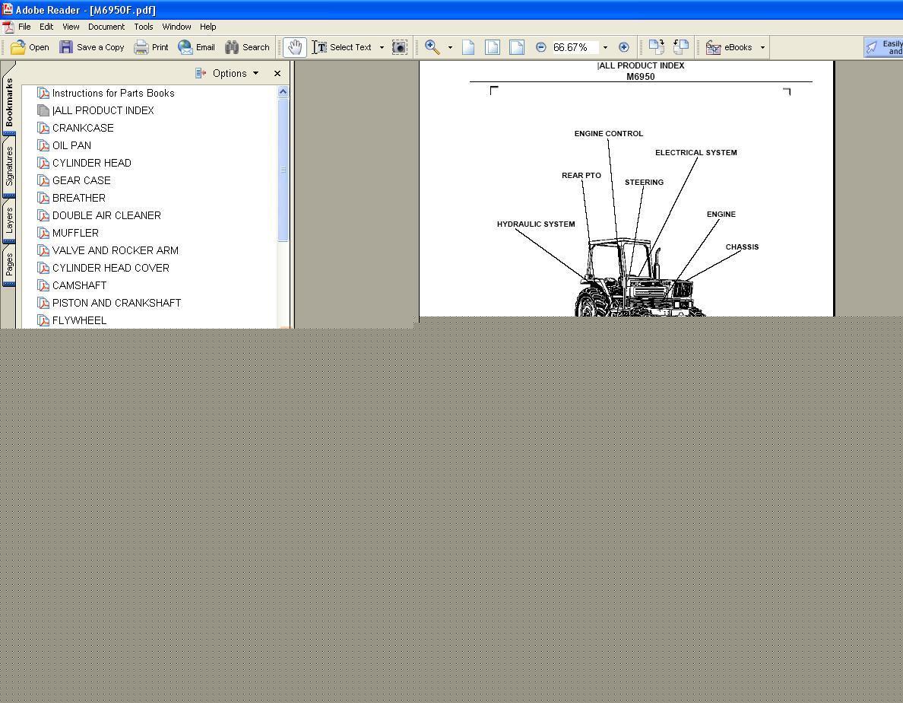The height and width of the screenshot is (703, 903).
Task: Open the Edit menu
Action: (46, 27)
